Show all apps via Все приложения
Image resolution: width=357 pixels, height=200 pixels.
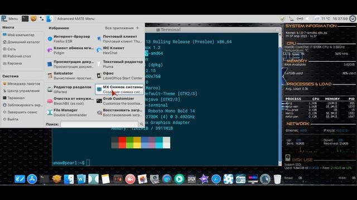122,28
